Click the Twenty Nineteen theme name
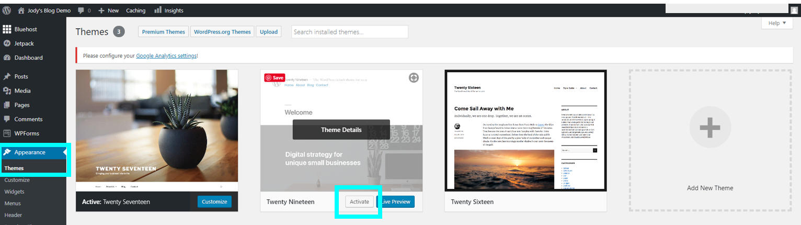Image resolution: width=801 pixels, height=225 pixels. pyautogui.click(x=290, y=201)
